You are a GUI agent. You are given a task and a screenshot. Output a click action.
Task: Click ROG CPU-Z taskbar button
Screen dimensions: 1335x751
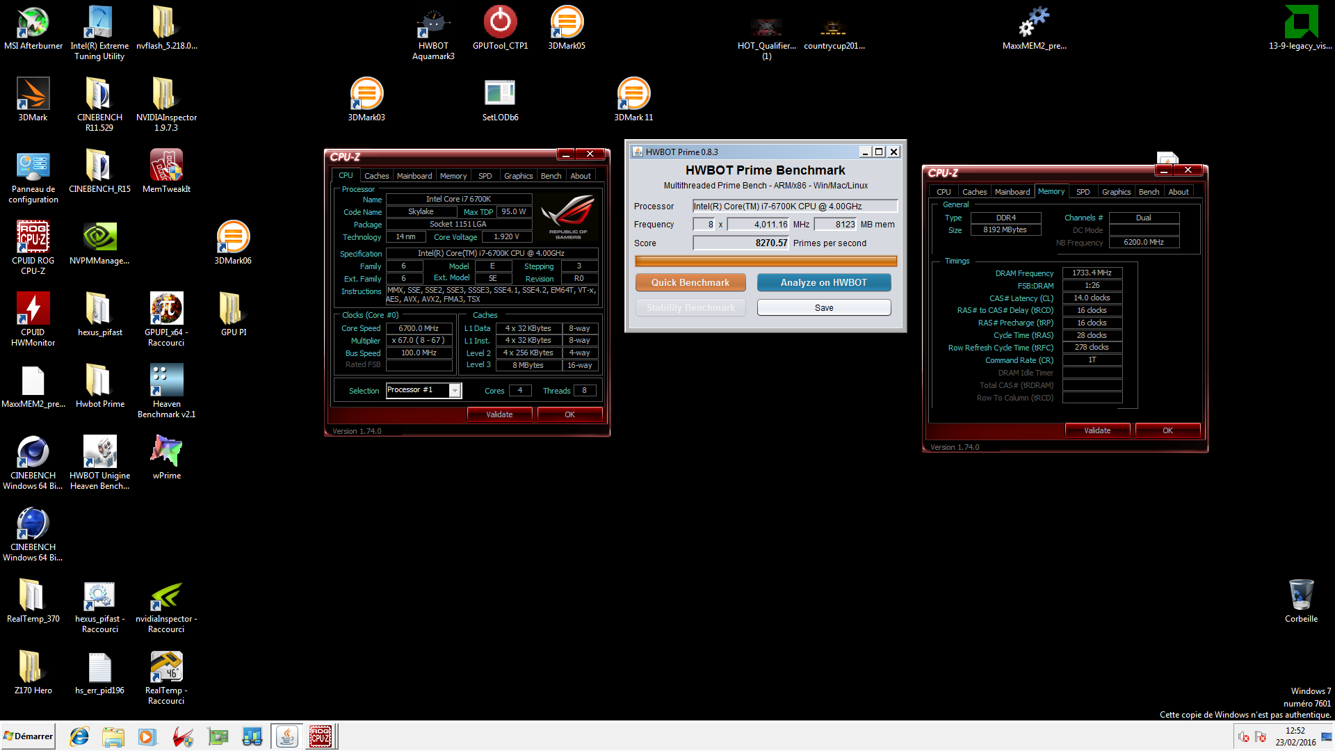(321, 736)
